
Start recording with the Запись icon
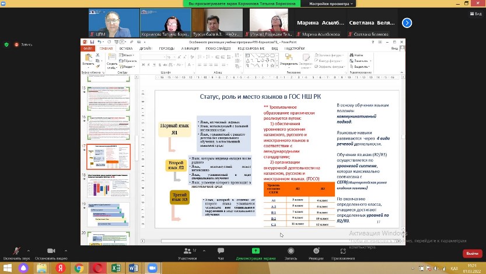coord(291,252)
